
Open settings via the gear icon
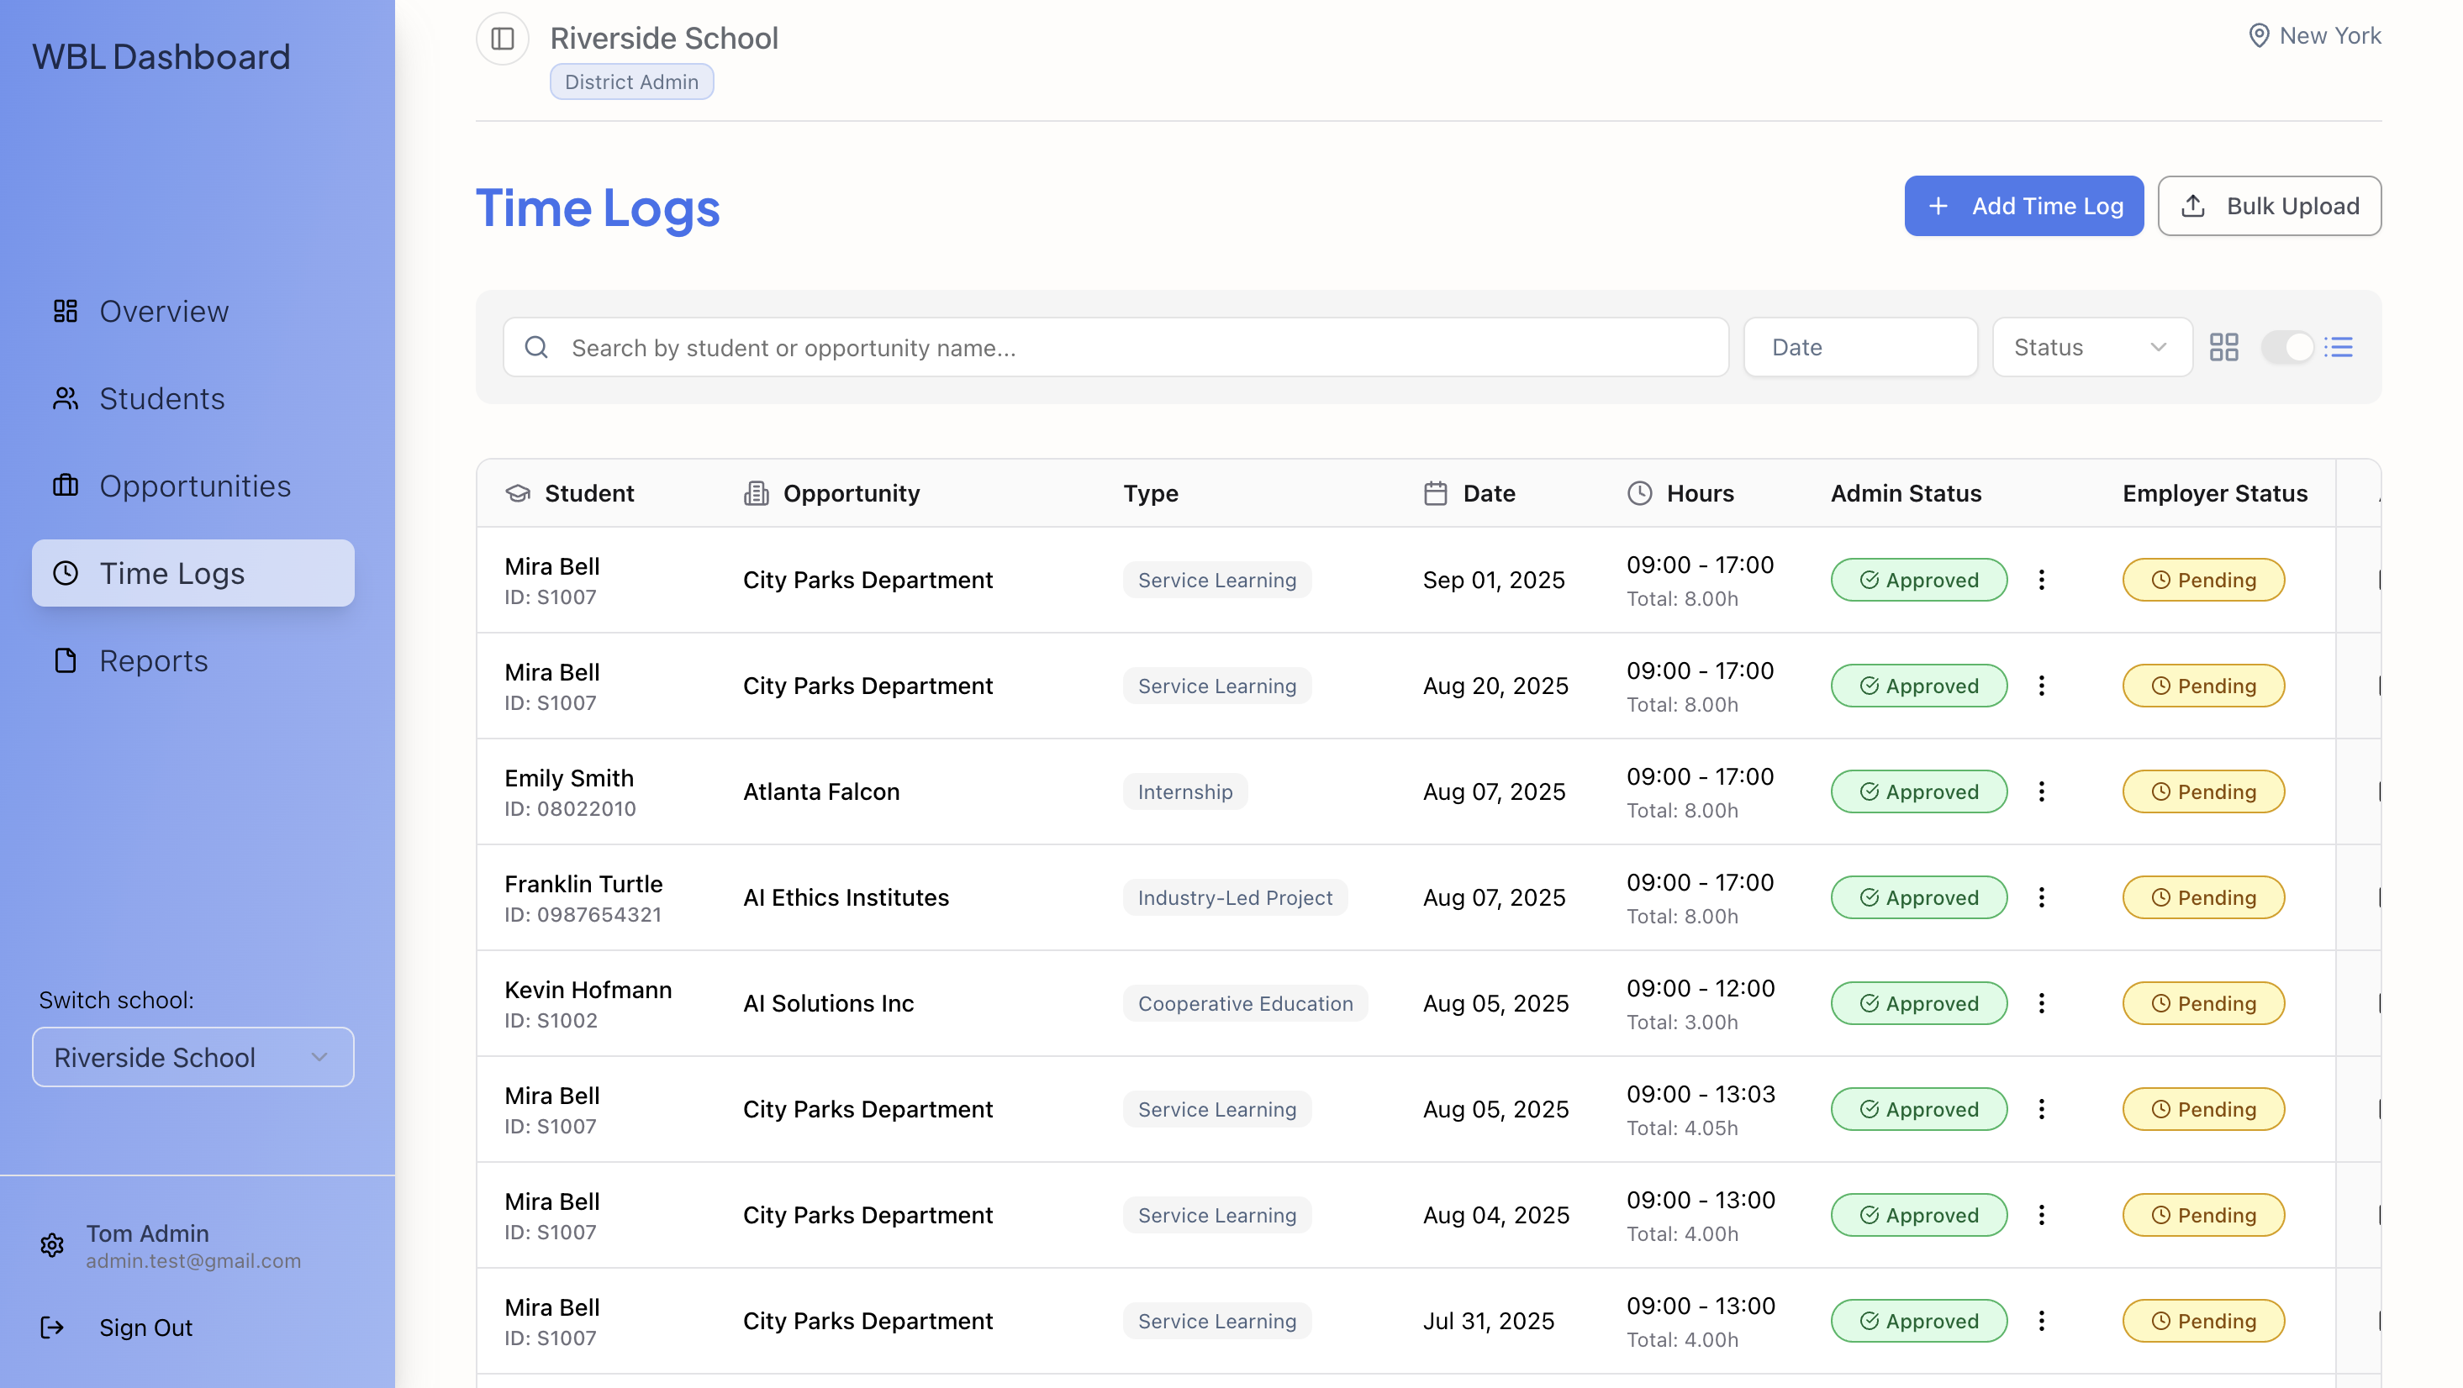pyautogui.click(x=51, y=1245)
